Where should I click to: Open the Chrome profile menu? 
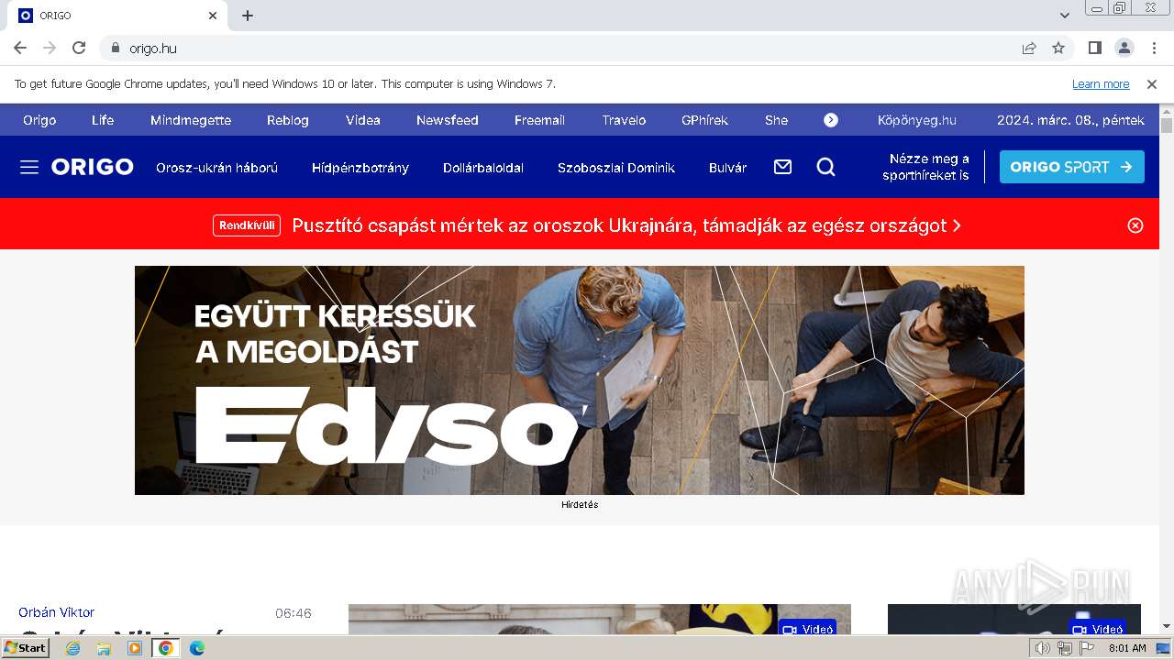1124,48
